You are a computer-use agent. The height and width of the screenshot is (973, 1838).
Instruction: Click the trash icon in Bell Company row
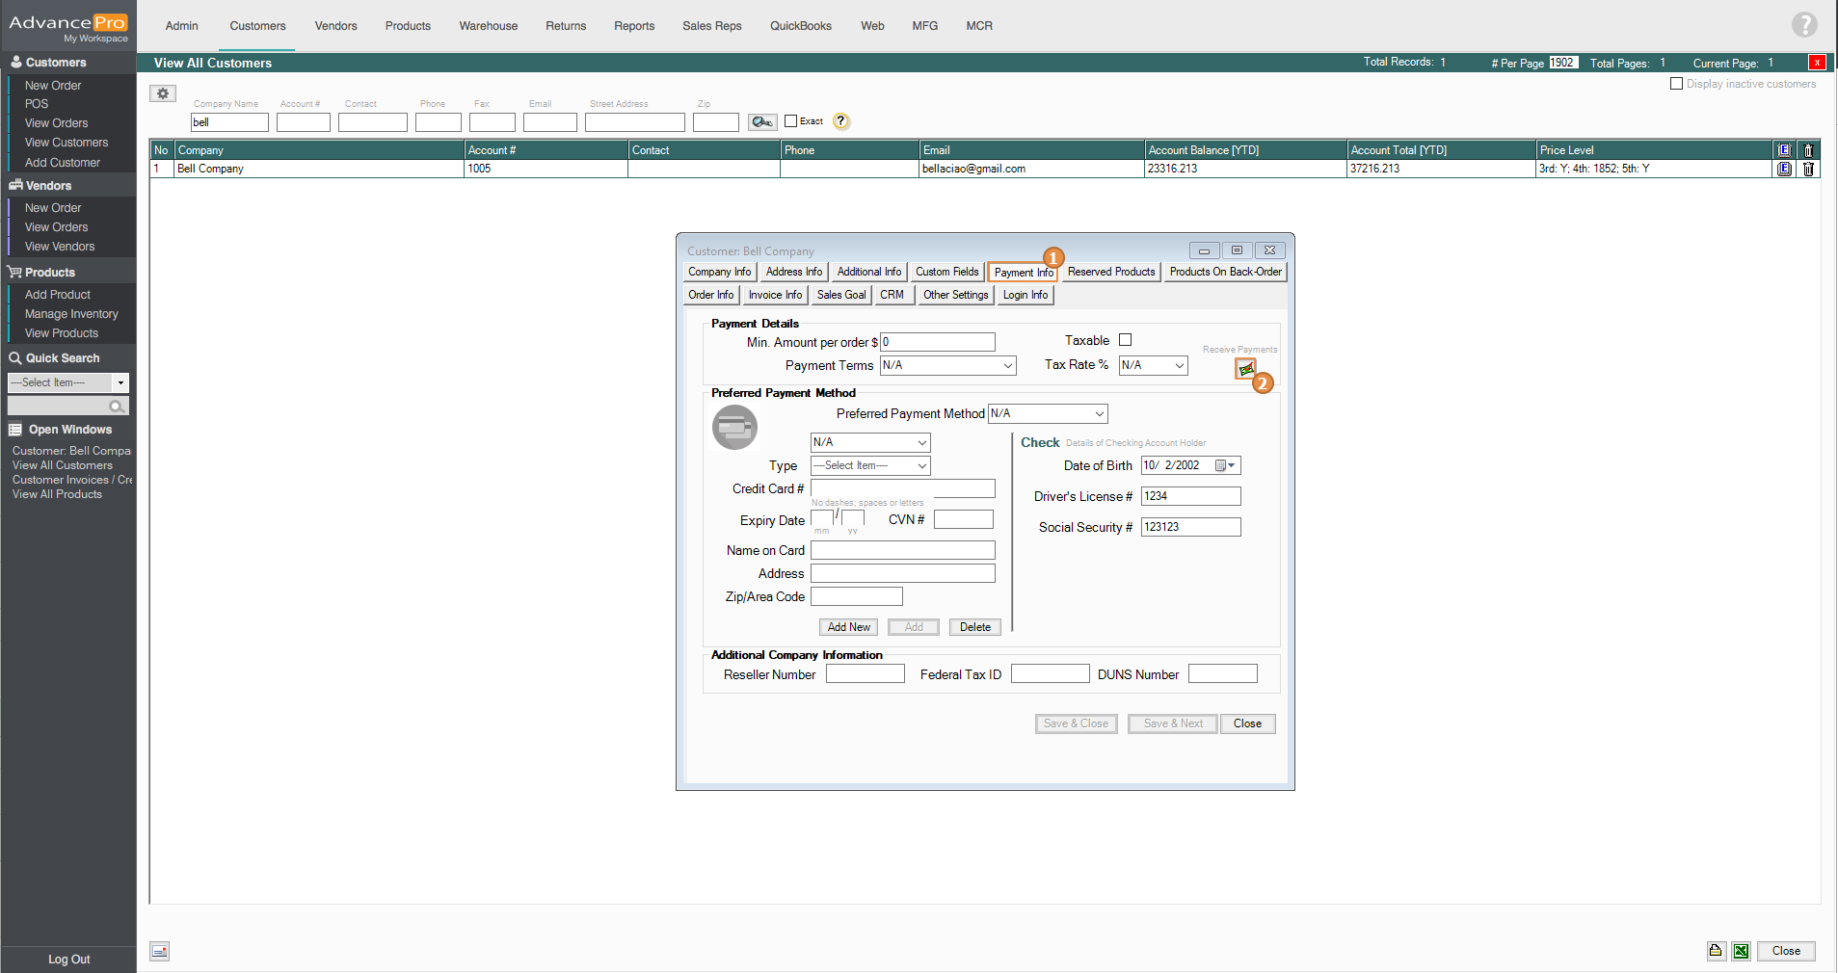coord(1808,169)
